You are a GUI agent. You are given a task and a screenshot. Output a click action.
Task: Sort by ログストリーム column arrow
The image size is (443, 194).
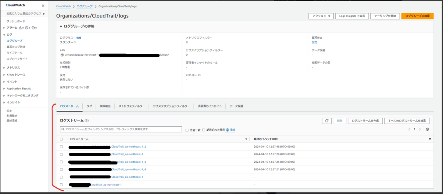(x=246, y=139)
